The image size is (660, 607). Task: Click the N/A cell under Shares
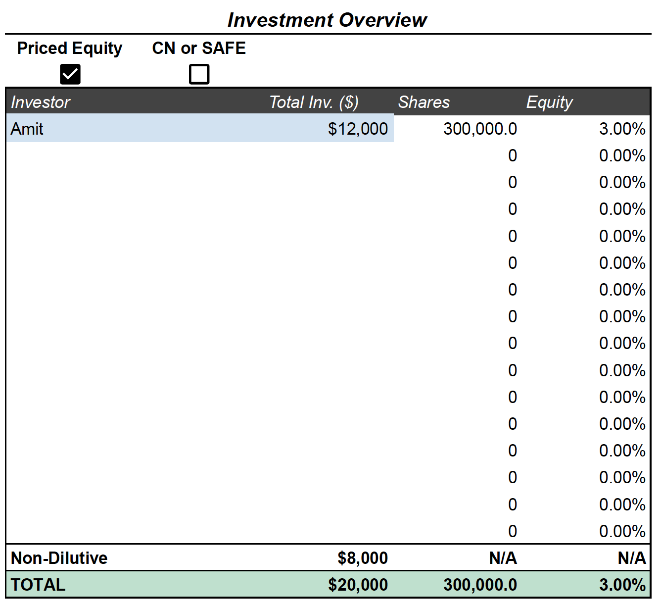tap(503, 558)
